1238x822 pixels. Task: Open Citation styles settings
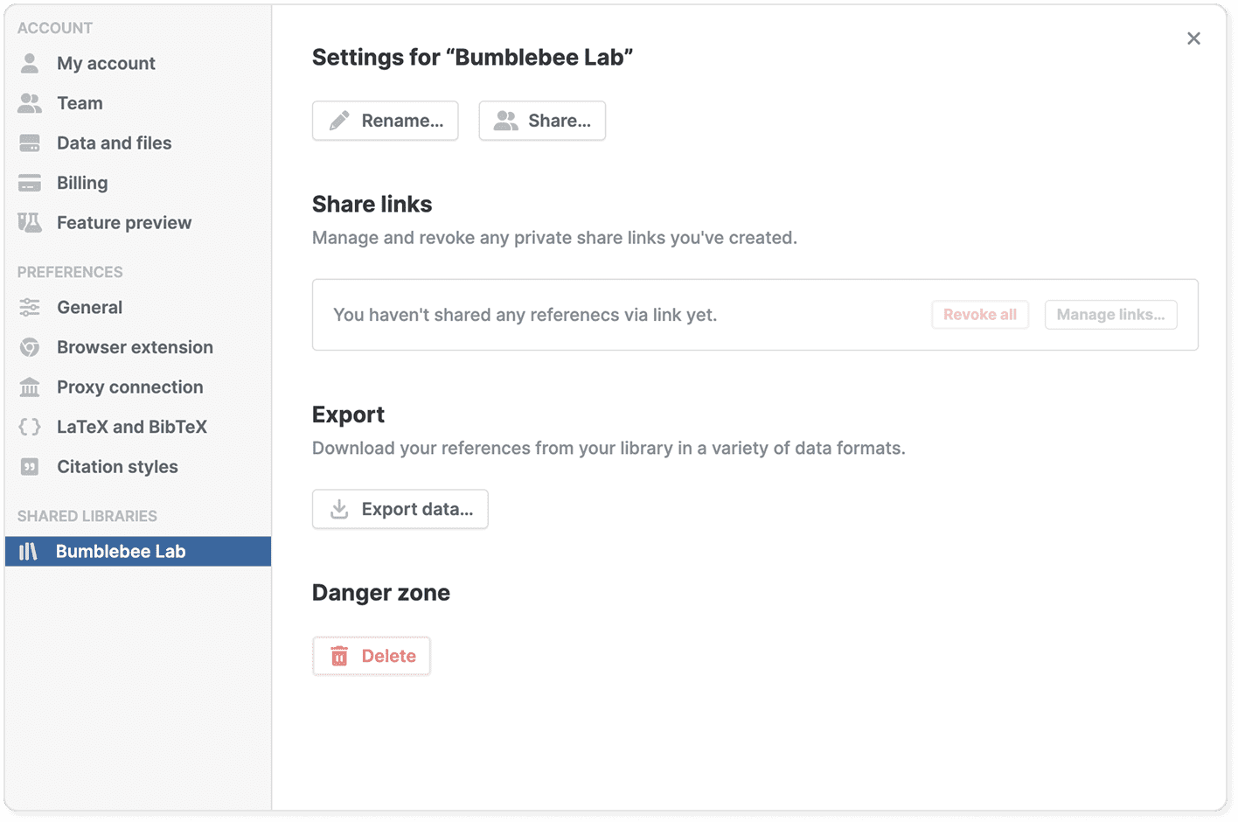pyautogui.click(x=117, y=467)
